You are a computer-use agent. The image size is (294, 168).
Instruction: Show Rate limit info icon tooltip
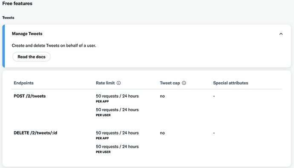pos(119,83)
